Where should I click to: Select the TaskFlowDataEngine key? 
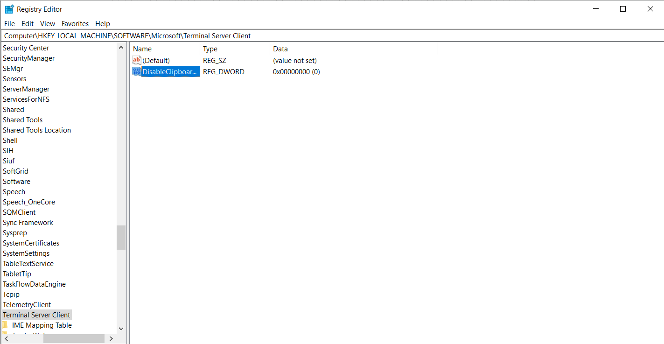click(x=34, y=284)
